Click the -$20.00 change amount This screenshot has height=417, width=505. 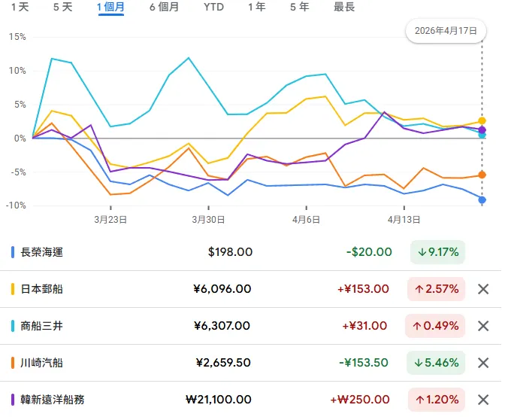pos(369,252)
